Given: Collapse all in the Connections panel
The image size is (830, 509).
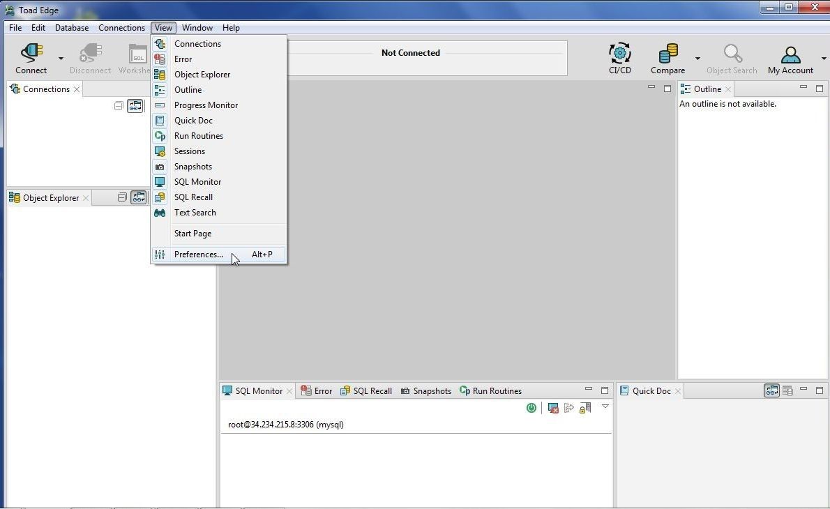Looking at the screenshot, I should tap(119, 106).
